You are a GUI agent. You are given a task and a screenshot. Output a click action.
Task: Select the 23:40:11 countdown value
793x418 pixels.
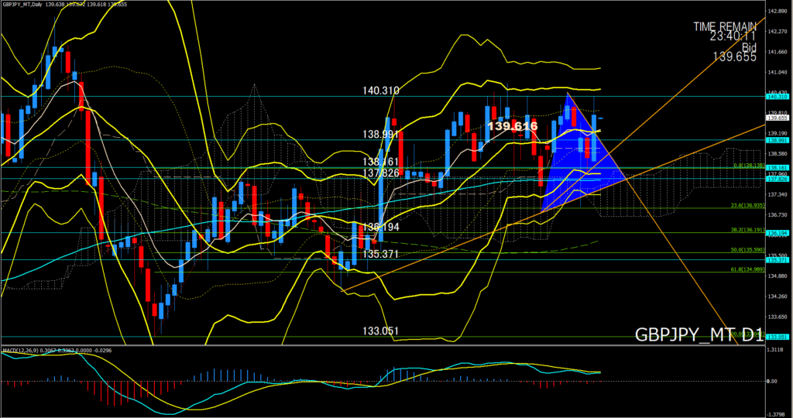pos(733,36)
